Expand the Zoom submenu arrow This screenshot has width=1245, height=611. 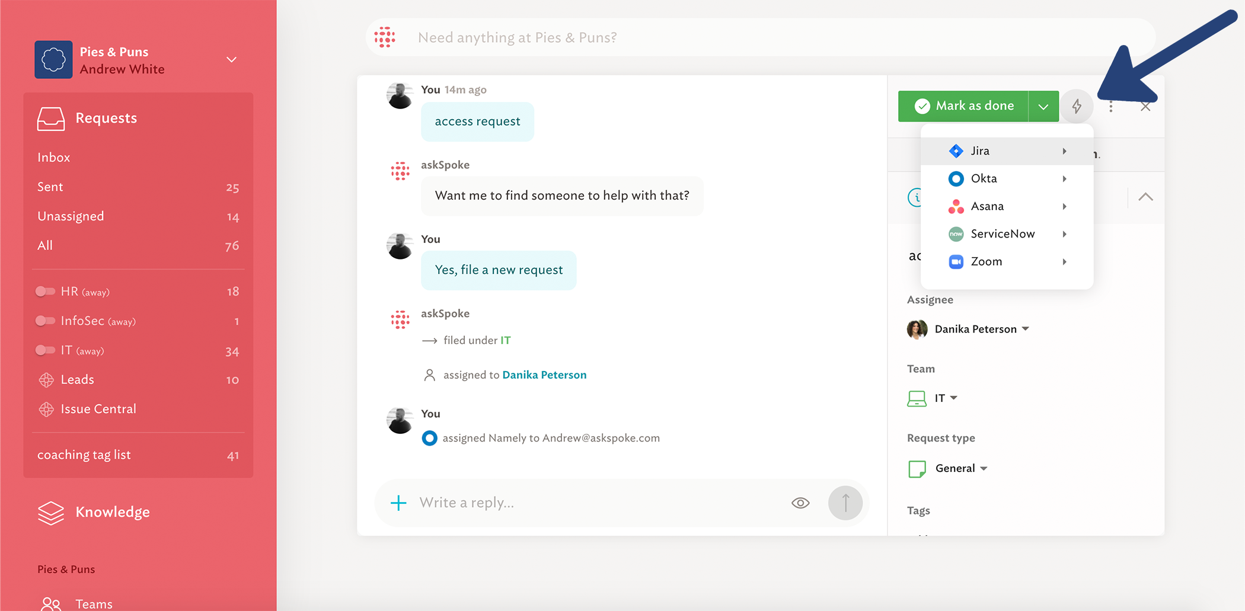pyautogui.click(x=1065, y=261)
